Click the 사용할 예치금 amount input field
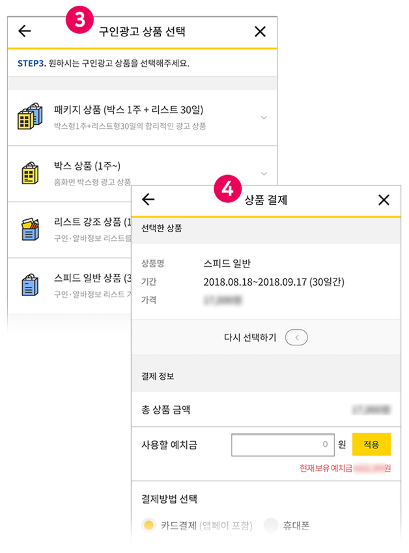Viewport: 409px width, 553px height. pyautogui.click(x=283, y=444)
